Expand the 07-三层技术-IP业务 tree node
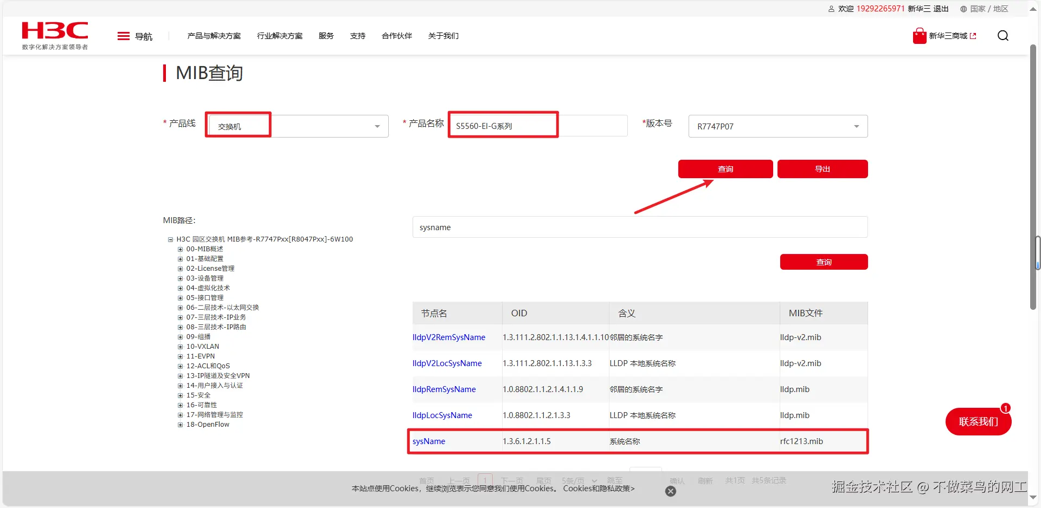The width and height of the screenshot is (1041, 508). tap(180, 317)
